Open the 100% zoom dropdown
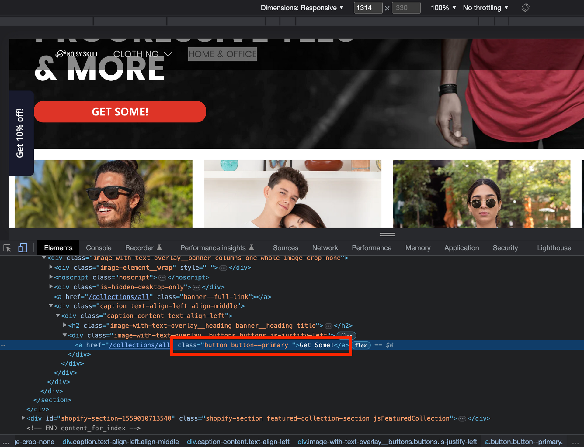The width and height of the screenshot is (584, 447). (443, 8)
